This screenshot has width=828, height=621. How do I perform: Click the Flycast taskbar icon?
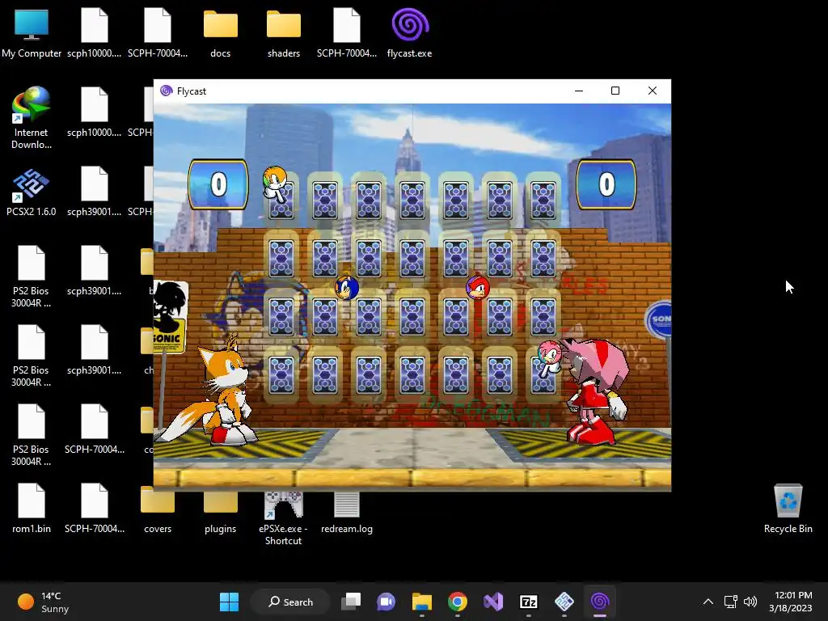point(600,602)
